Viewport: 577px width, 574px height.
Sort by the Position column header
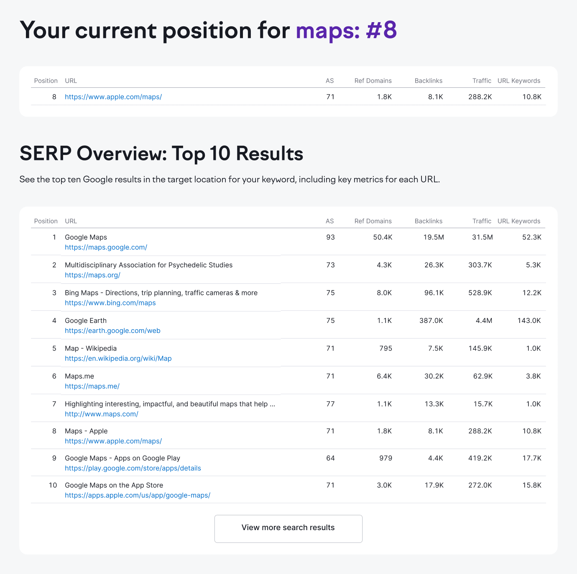tap(46, 221)
